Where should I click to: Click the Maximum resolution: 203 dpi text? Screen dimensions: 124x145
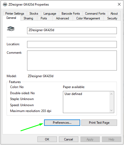pyautogui.click(x=31, y=111)
